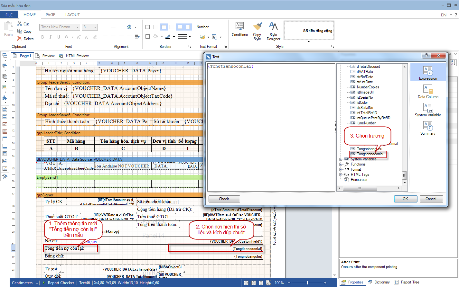Switch to the Dictionary panel tab
Screen dimensions: 459x287
point(379,282)
